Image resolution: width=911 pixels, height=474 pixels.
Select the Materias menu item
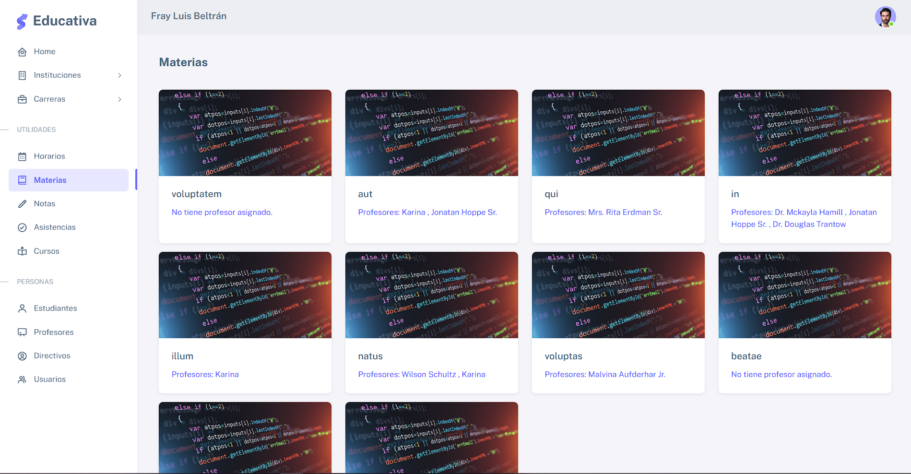click(69, 180)
